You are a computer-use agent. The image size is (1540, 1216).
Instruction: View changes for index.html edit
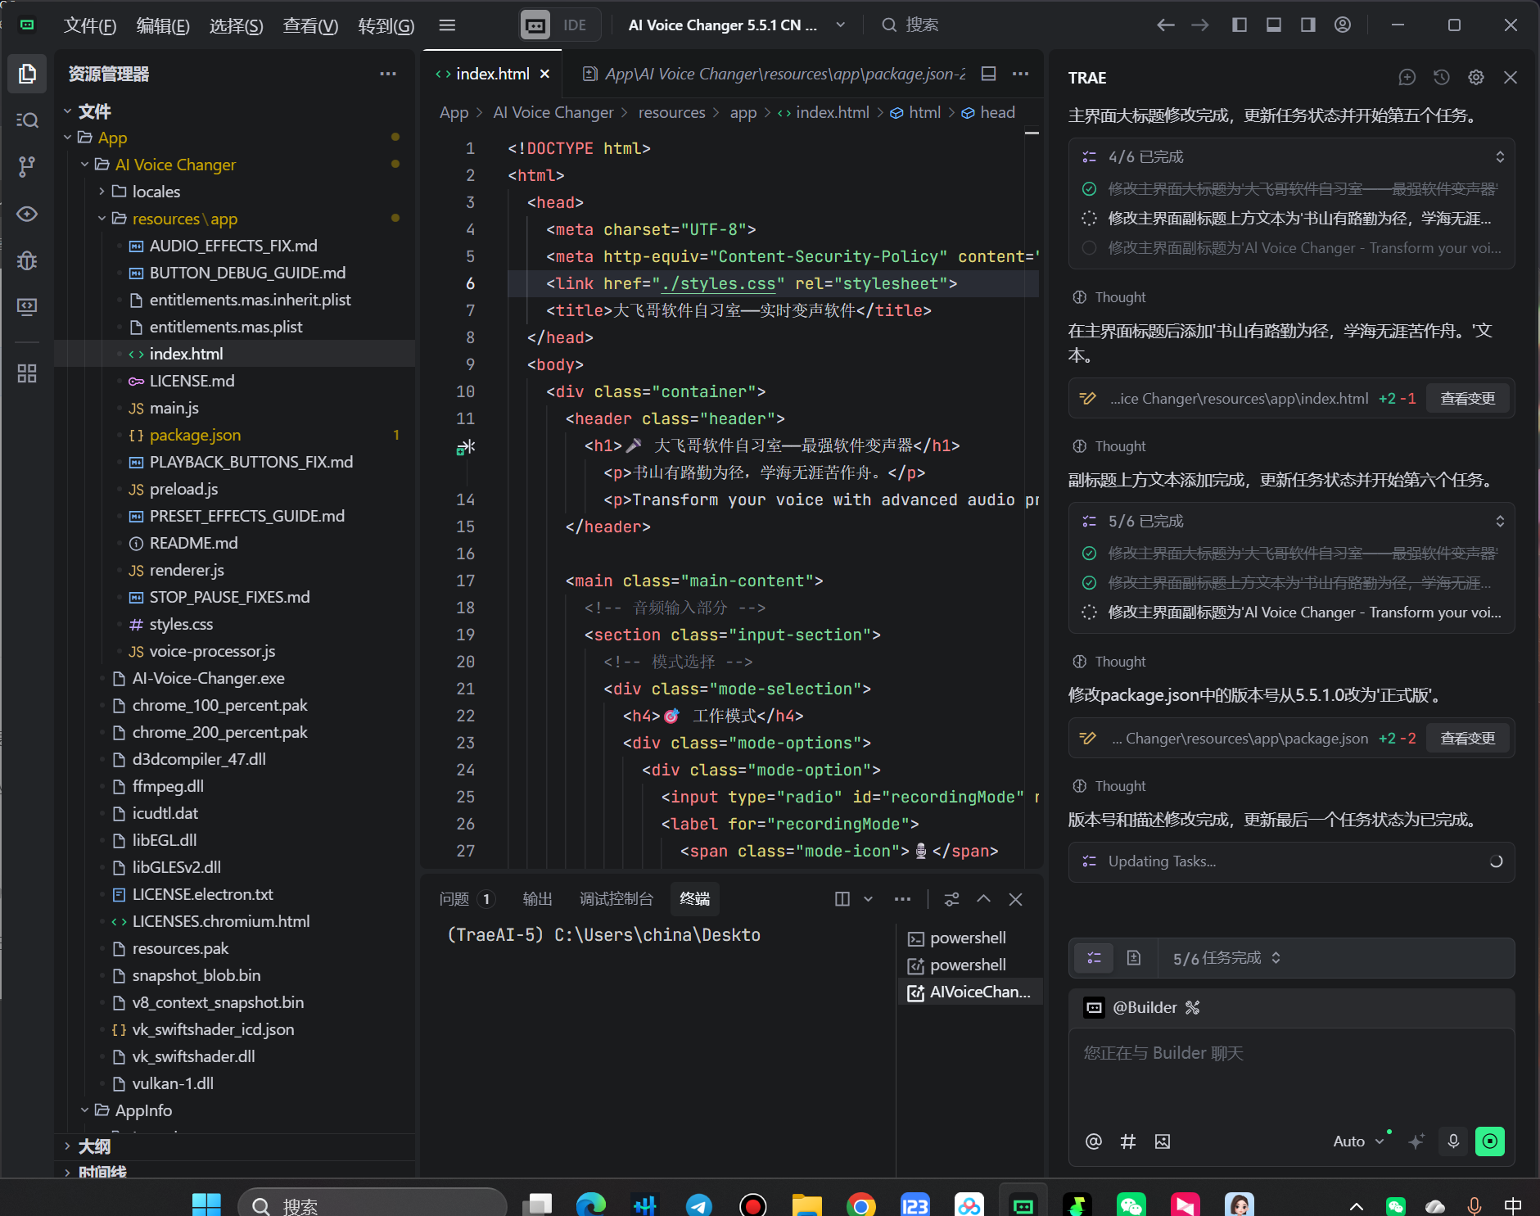point(1468,399)
